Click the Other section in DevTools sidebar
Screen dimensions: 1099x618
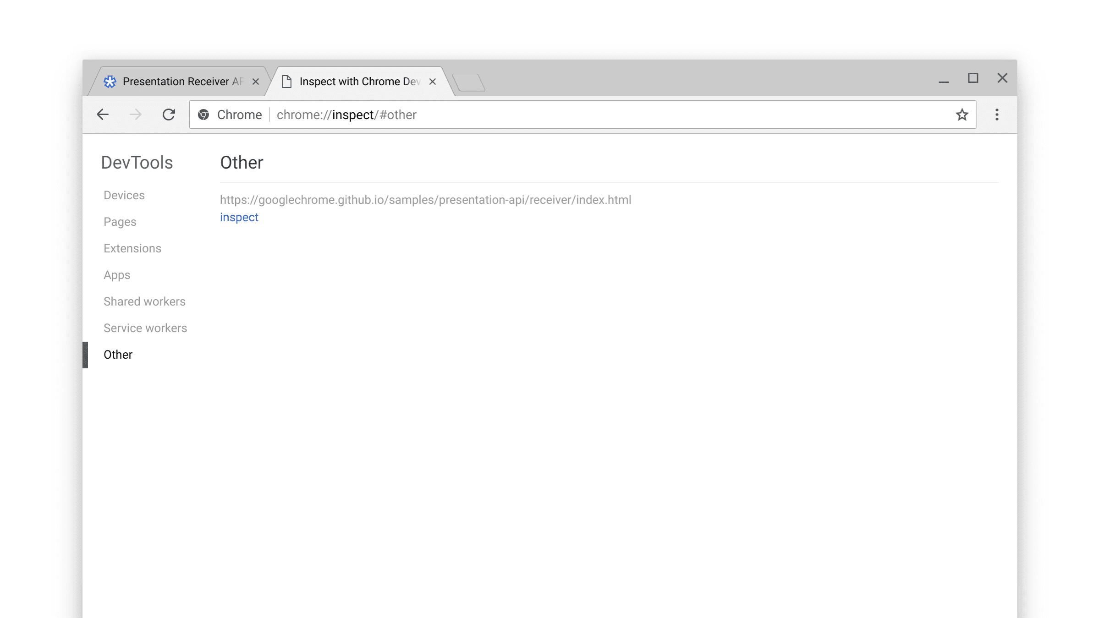tap(118, 355)
